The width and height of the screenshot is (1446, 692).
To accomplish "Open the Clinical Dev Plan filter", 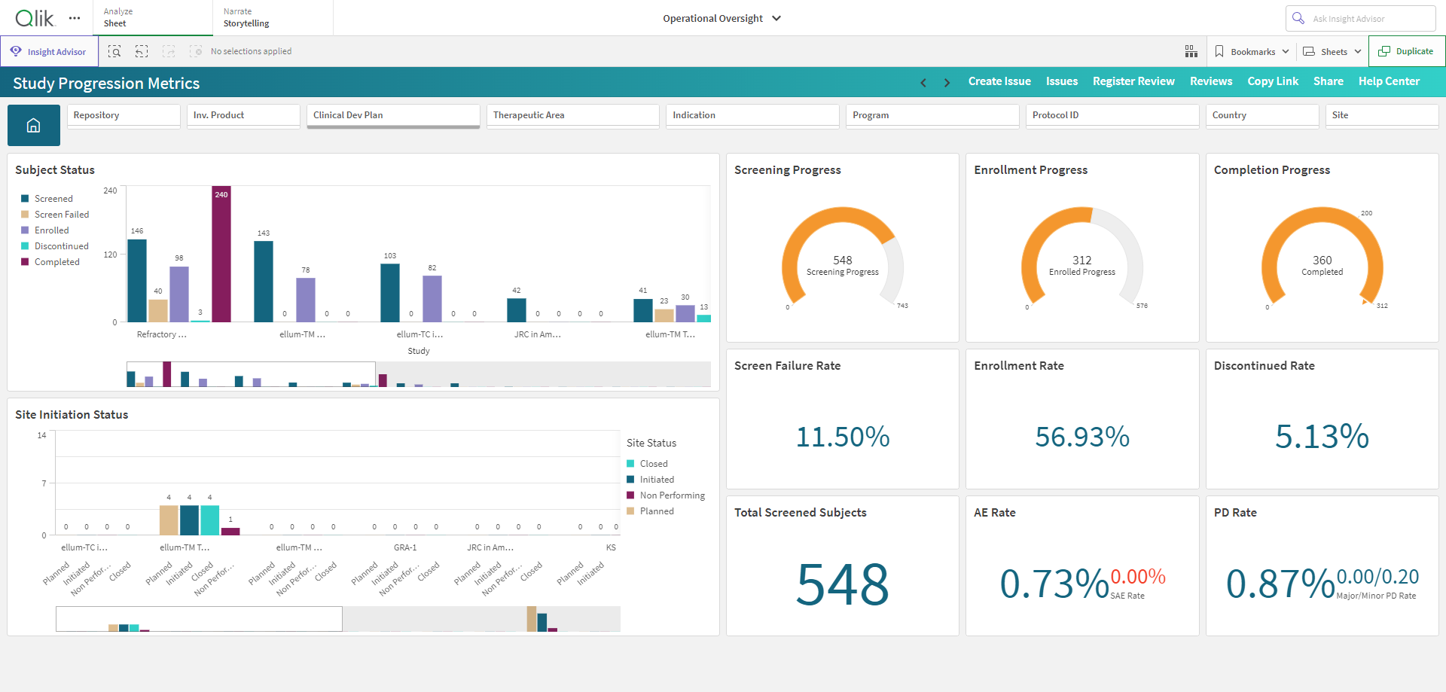I will (x=393, y=115).
